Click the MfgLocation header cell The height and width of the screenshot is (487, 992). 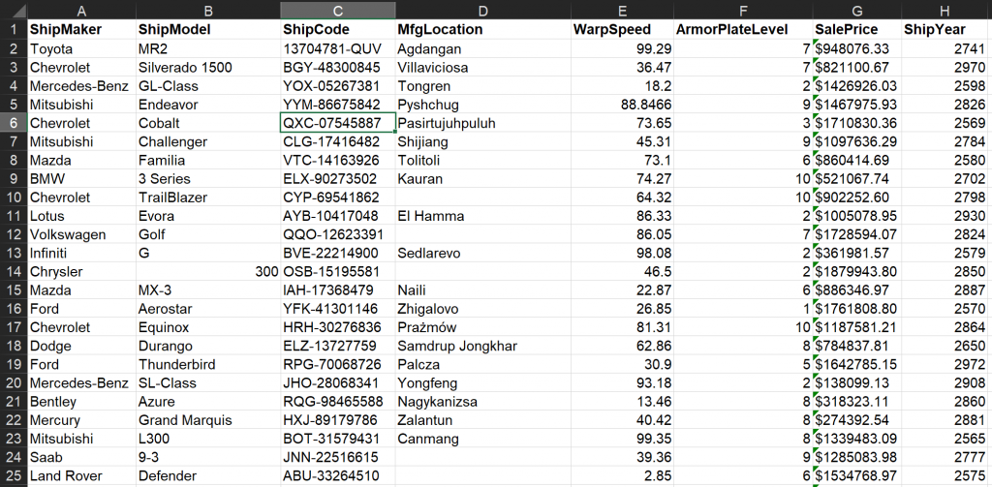[x=483, y=30]
